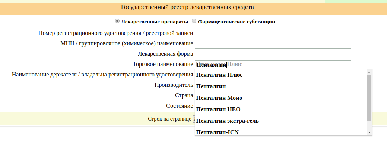Select the Фармацевтические субстанции radio button

[x=194, y=21]
